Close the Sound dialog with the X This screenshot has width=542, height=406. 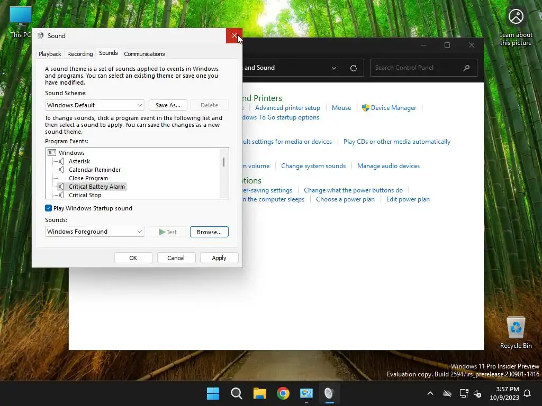pyautogui.click(x=234, y=35)
